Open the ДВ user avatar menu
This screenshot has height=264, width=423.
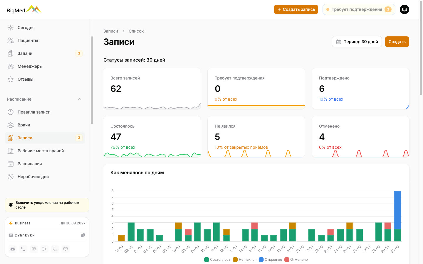point(404,9)
